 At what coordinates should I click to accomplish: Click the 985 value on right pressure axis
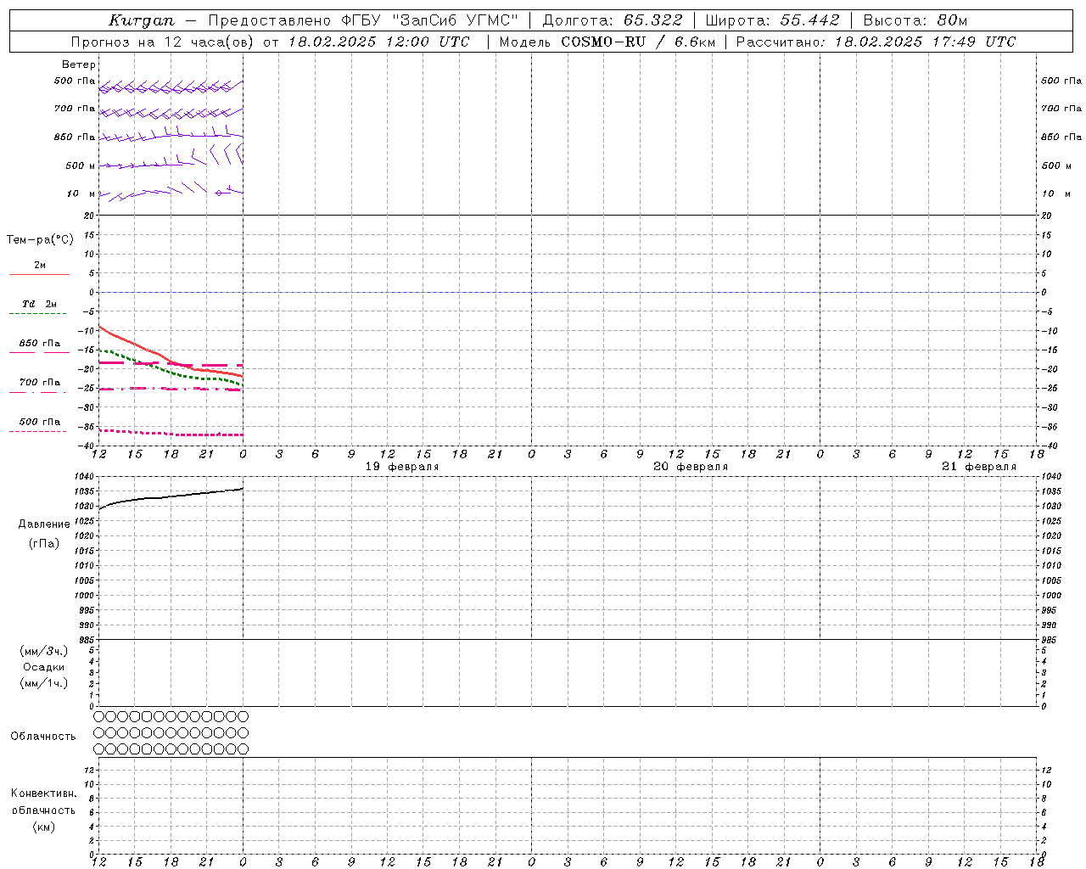pos(1049,640)
